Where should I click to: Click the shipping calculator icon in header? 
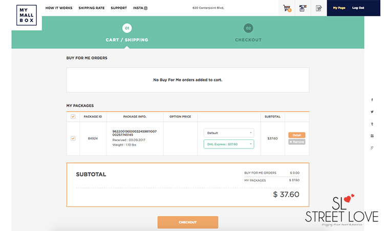(x=303, y=8)
